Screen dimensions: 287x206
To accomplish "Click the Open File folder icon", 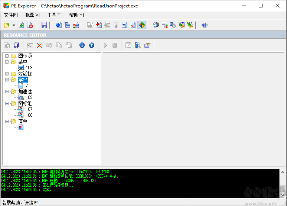I will pyautogui.click(x=6, y=25).
